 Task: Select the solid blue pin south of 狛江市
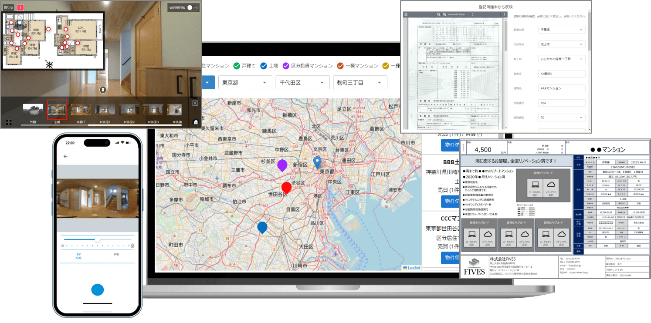[262, 228]
